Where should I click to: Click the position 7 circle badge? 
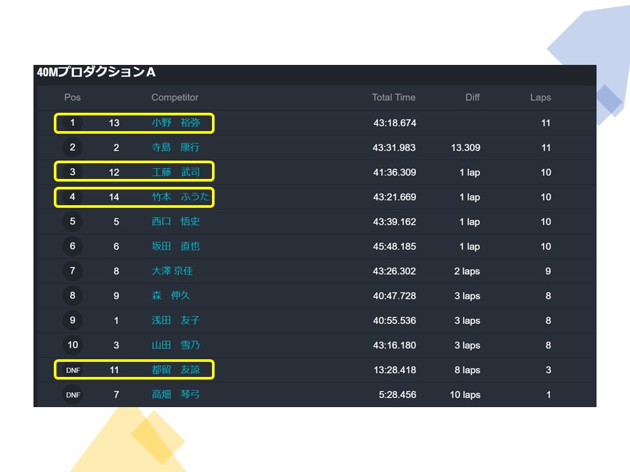(73, 271)
